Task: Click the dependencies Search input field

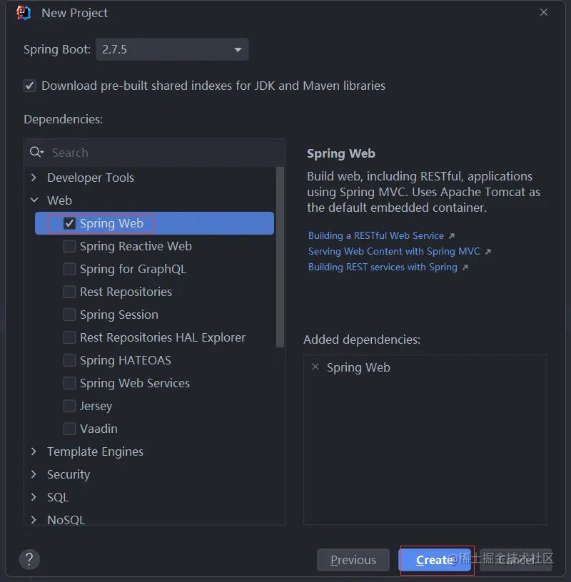Action: [164, 153]
